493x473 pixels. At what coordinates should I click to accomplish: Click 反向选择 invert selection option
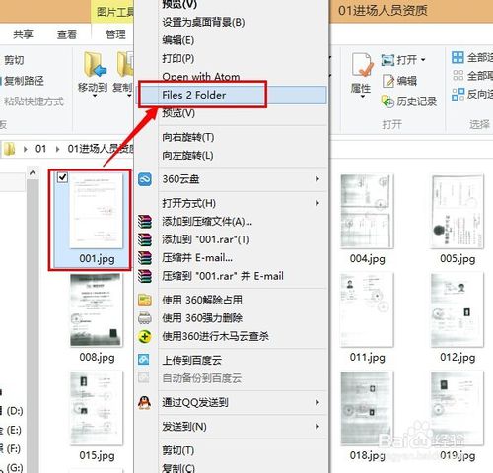472,95
